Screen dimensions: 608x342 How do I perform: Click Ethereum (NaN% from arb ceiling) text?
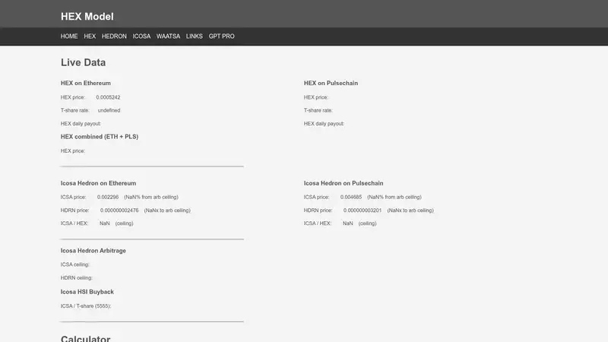tap(151, 197)
